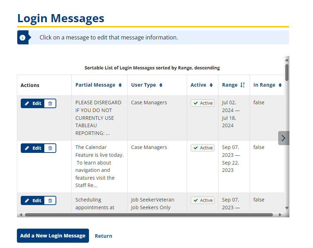The height and width of the screenshot is (248, 313).
Task: Click trash icon for Scheduling appointments message
Action: pyautogui.click(x=50, y=201)
